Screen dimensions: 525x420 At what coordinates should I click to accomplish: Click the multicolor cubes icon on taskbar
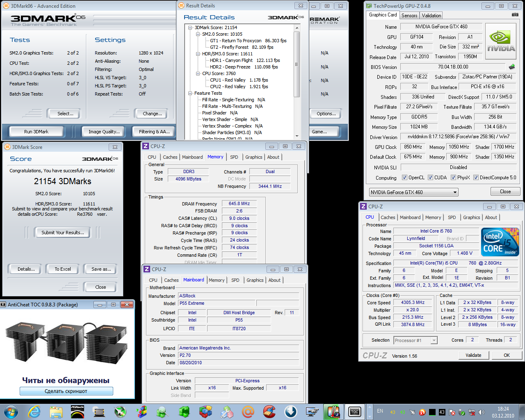[x=205, y=411]
